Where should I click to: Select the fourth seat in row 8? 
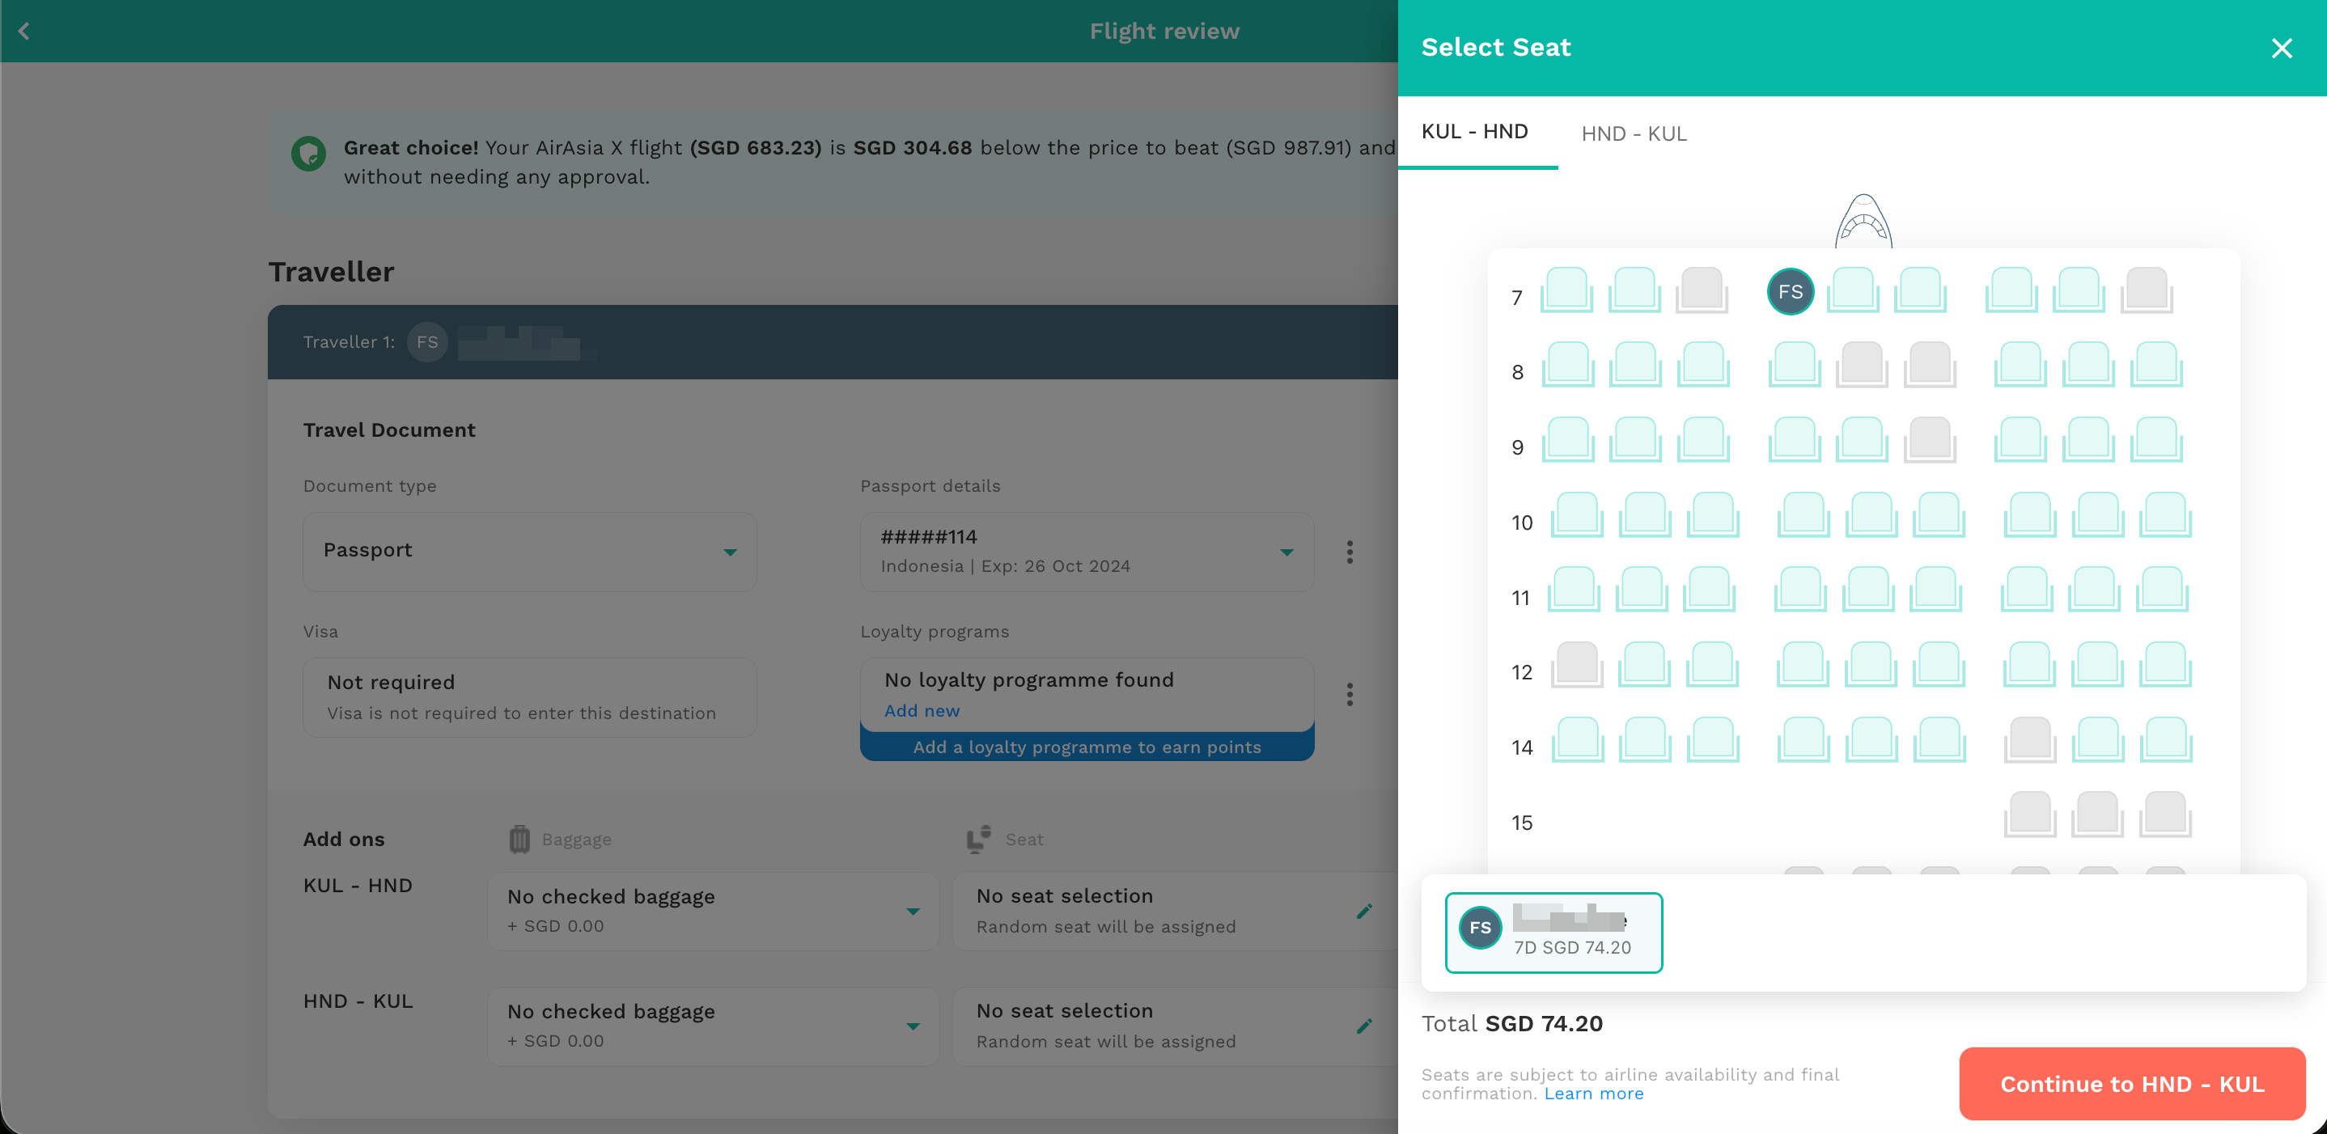[x=1794, y=364]
